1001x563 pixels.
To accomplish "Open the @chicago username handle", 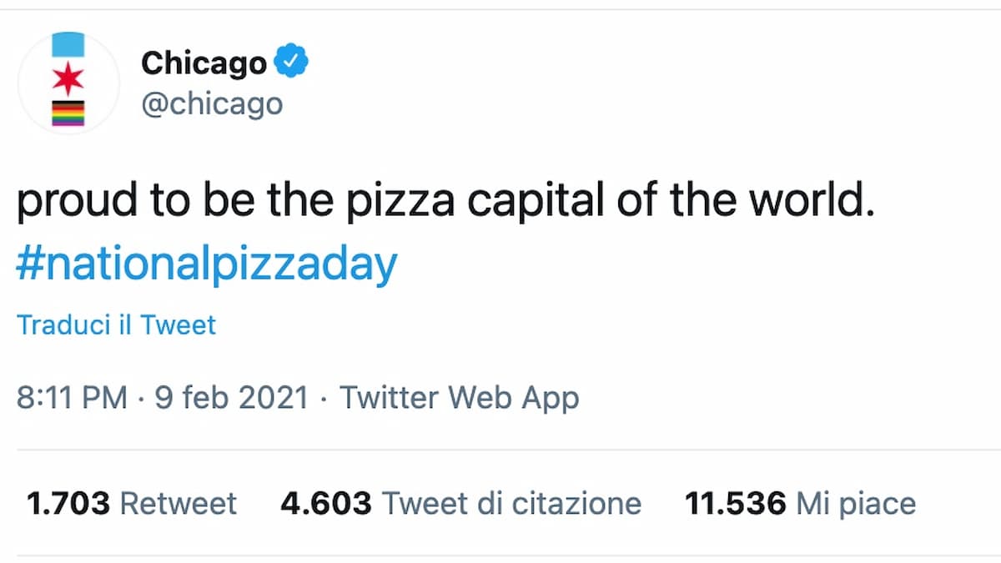I will 214,103.
